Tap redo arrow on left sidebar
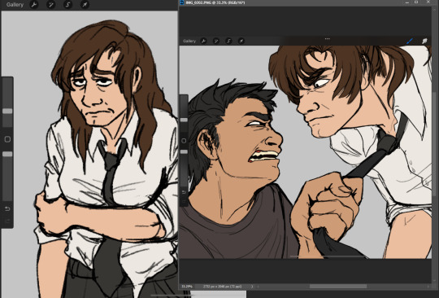Image resolution: width=439 pixels, height=298 pixels. tap(7, 221)
